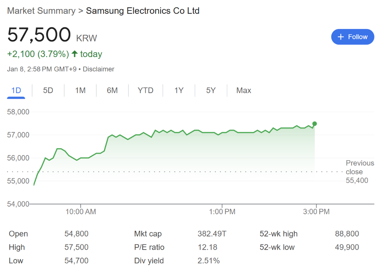Switch to the 5D view
The image size is (387, 267).
(x=48, y=91)
